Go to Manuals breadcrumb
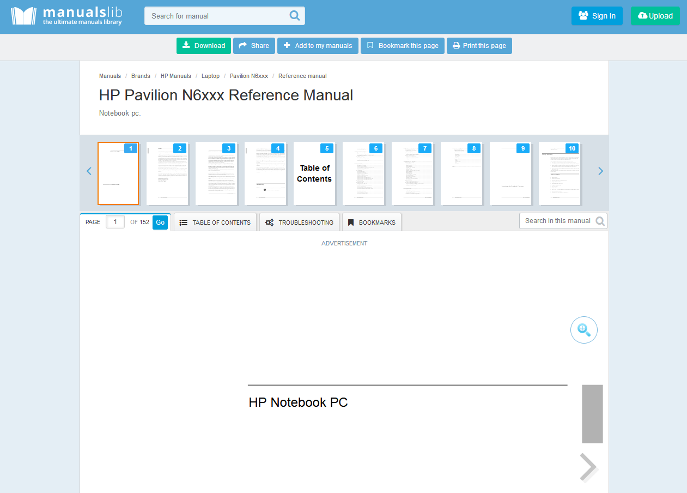The height and width of the screenshot is (493, 687). pos(110,76)
